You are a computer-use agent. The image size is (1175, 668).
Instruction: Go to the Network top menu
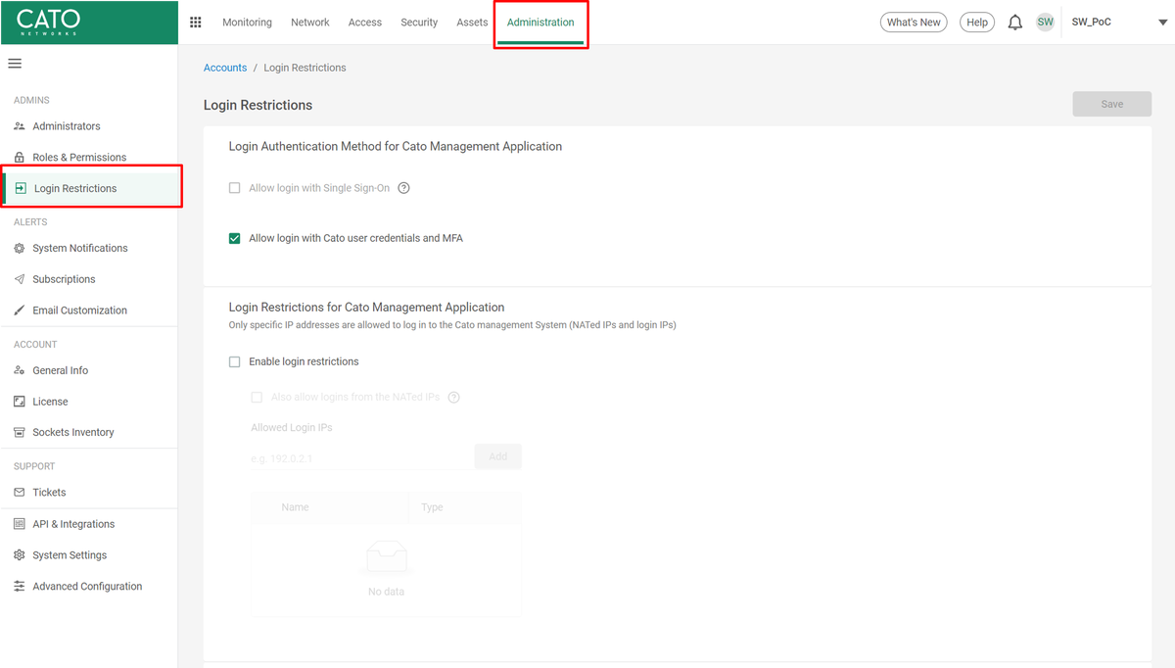pos(310,23)
